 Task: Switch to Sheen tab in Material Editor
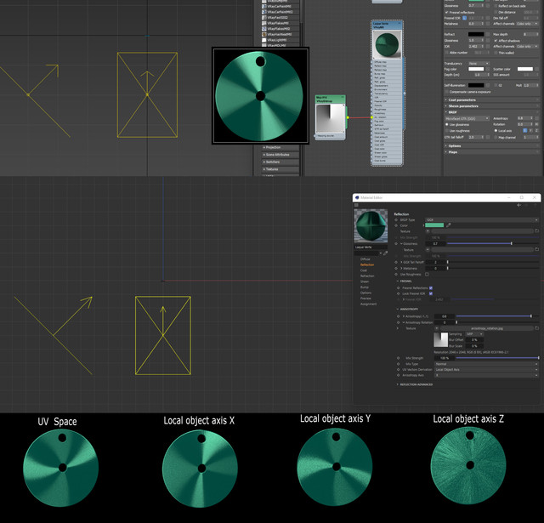click(365, 281)
